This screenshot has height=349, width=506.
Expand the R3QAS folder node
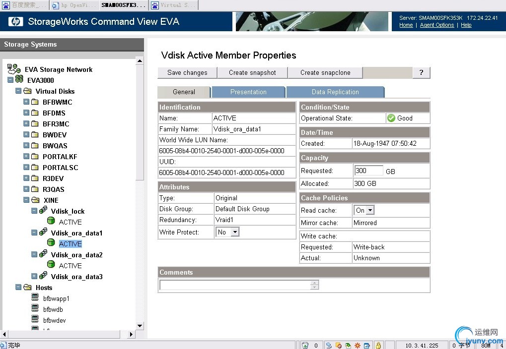[x=26, y=189]
